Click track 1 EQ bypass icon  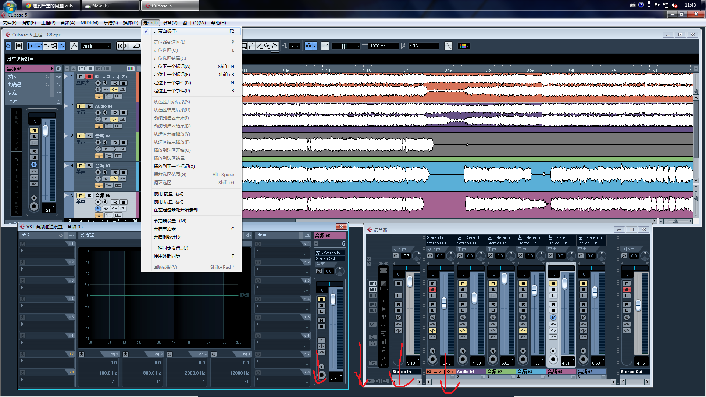coord(114,89)
